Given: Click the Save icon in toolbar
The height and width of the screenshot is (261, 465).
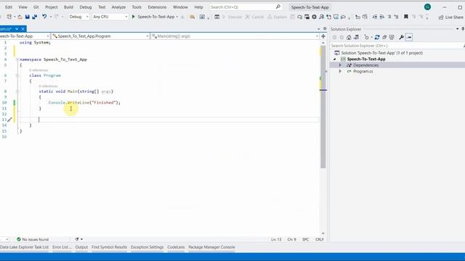Looking at the screenshot, I should [28, 17].
